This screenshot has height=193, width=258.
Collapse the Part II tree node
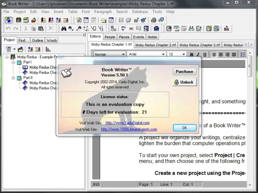[13, 78]
